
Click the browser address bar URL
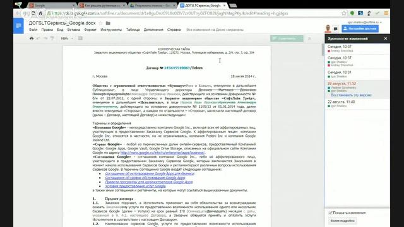pos(170,13)
